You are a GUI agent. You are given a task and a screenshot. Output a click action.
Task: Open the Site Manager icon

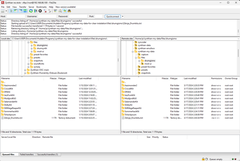coord(3,11)
